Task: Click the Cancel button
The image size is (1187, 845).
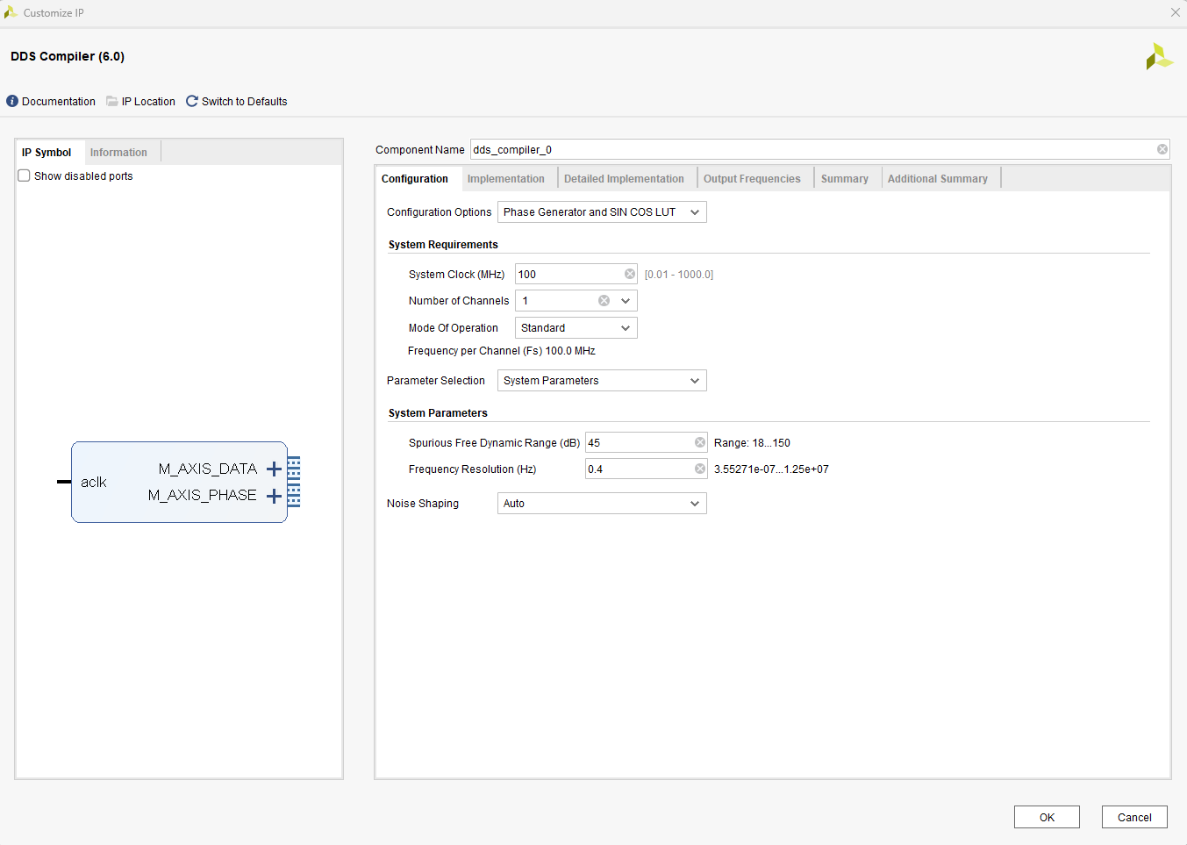Action: coord(1134,817)
